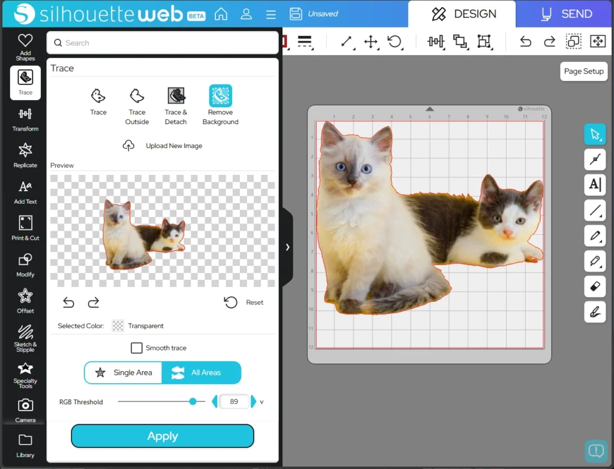
Task: Open the Replicate panel
Action: [25, 155]
